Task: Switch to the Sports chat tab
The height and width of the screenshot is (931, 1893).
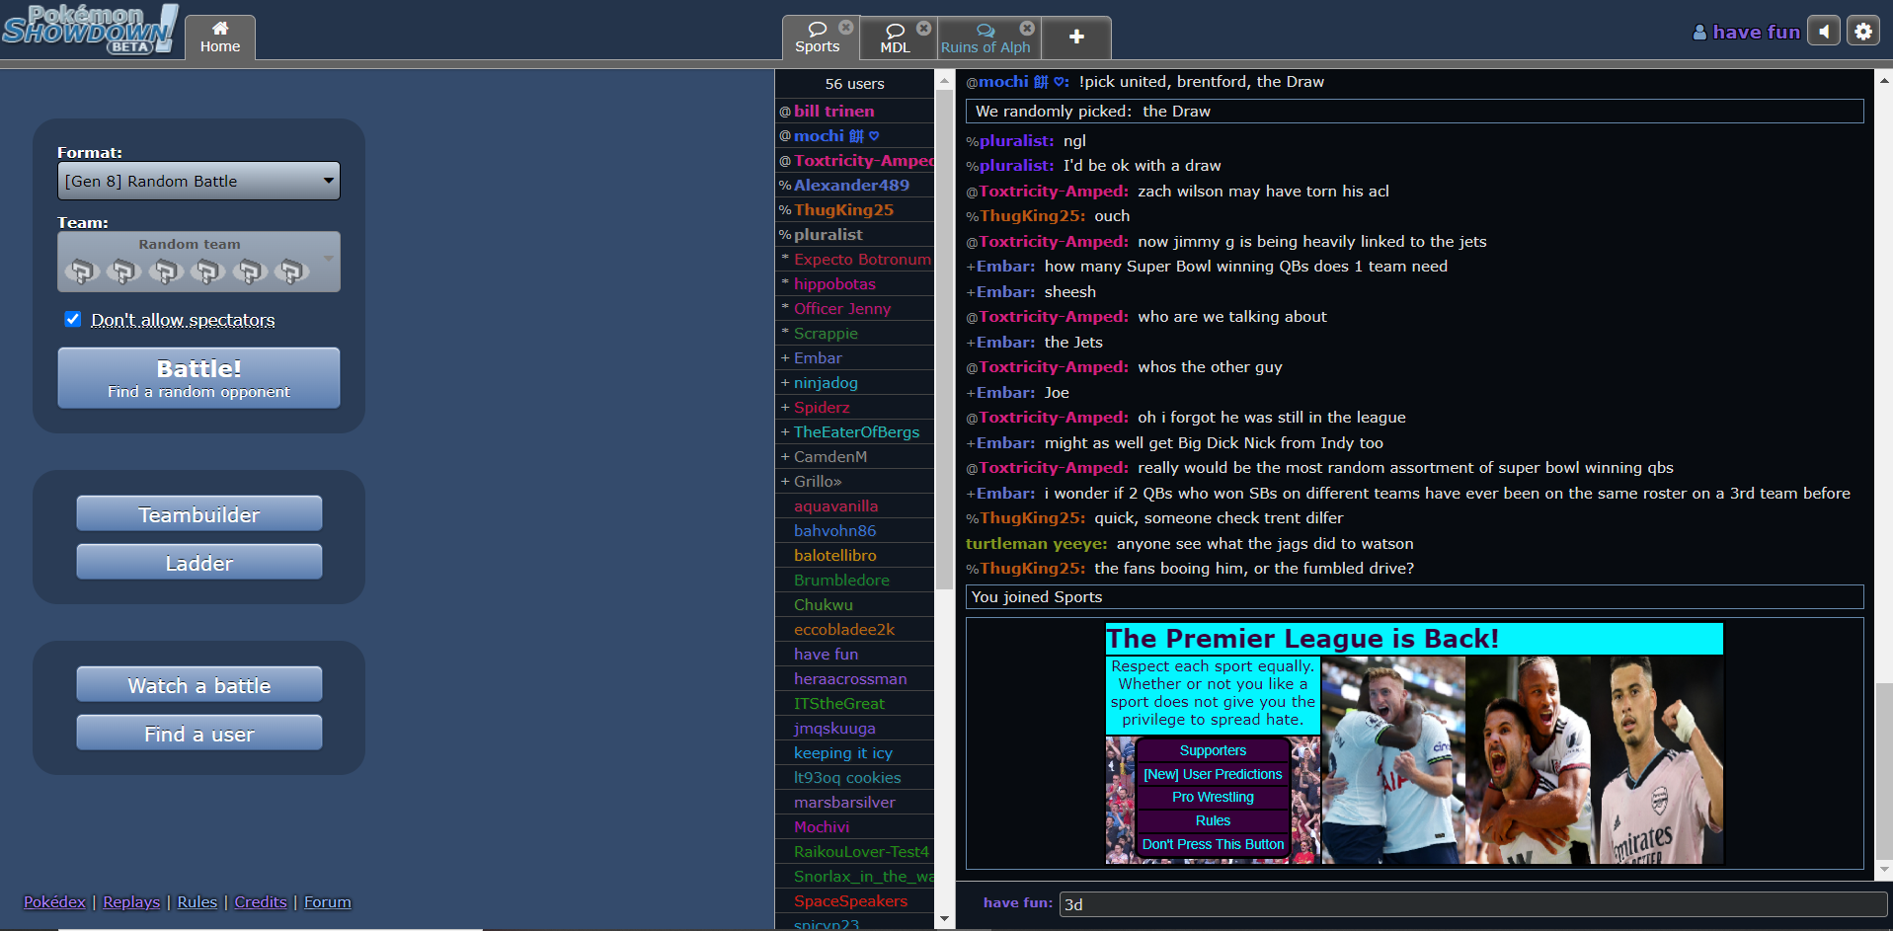Action: (x=820, y=38)
